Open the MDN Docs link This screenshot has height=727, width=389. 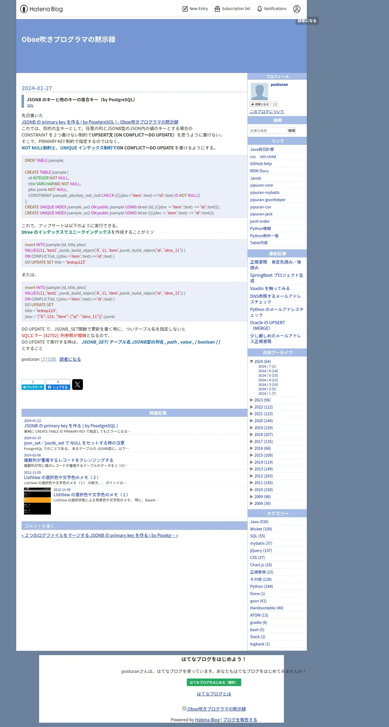pyautogui.click(x=259, y=171)
